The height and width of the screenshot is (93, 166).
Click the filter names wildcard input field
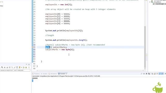coord(15,70)
